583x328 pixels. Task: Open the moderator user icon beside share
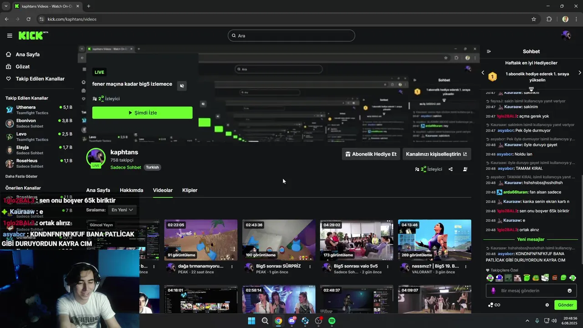(465, 169)
